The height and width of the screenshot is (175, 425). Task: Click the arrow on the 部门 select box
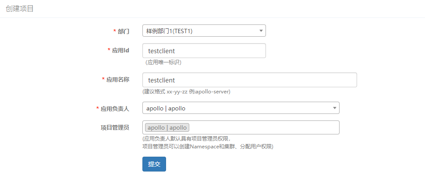pos(261,31)
